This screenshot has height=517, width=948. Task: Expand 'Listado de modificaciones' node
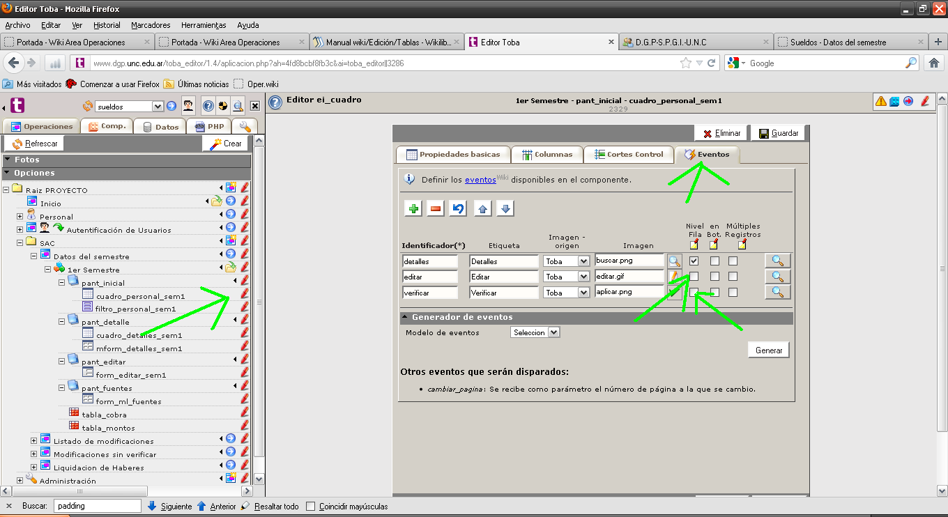coord(33,441)
